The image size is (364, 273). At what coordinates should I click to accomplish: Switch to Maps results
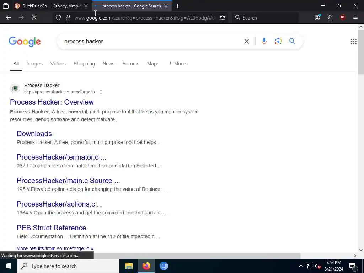pos(153,64)
